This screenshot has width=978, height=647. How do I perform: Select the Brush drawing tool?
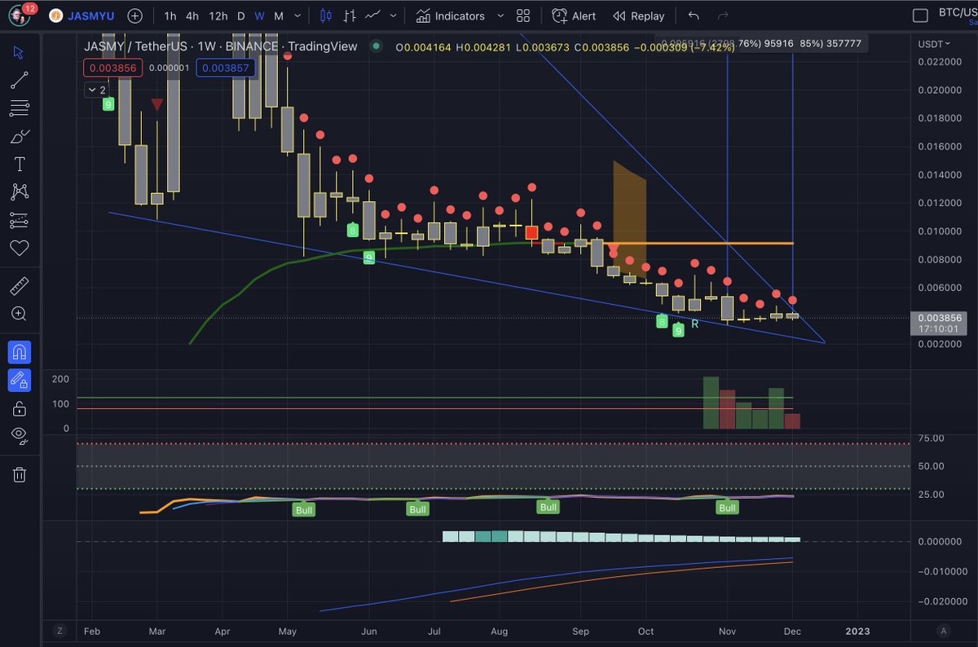(x=20, y=136)
